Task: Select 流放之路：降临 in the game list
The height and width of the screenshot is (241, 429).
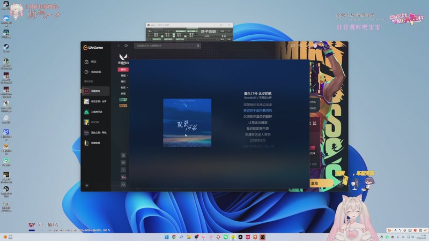Action: tap(95, 132)
